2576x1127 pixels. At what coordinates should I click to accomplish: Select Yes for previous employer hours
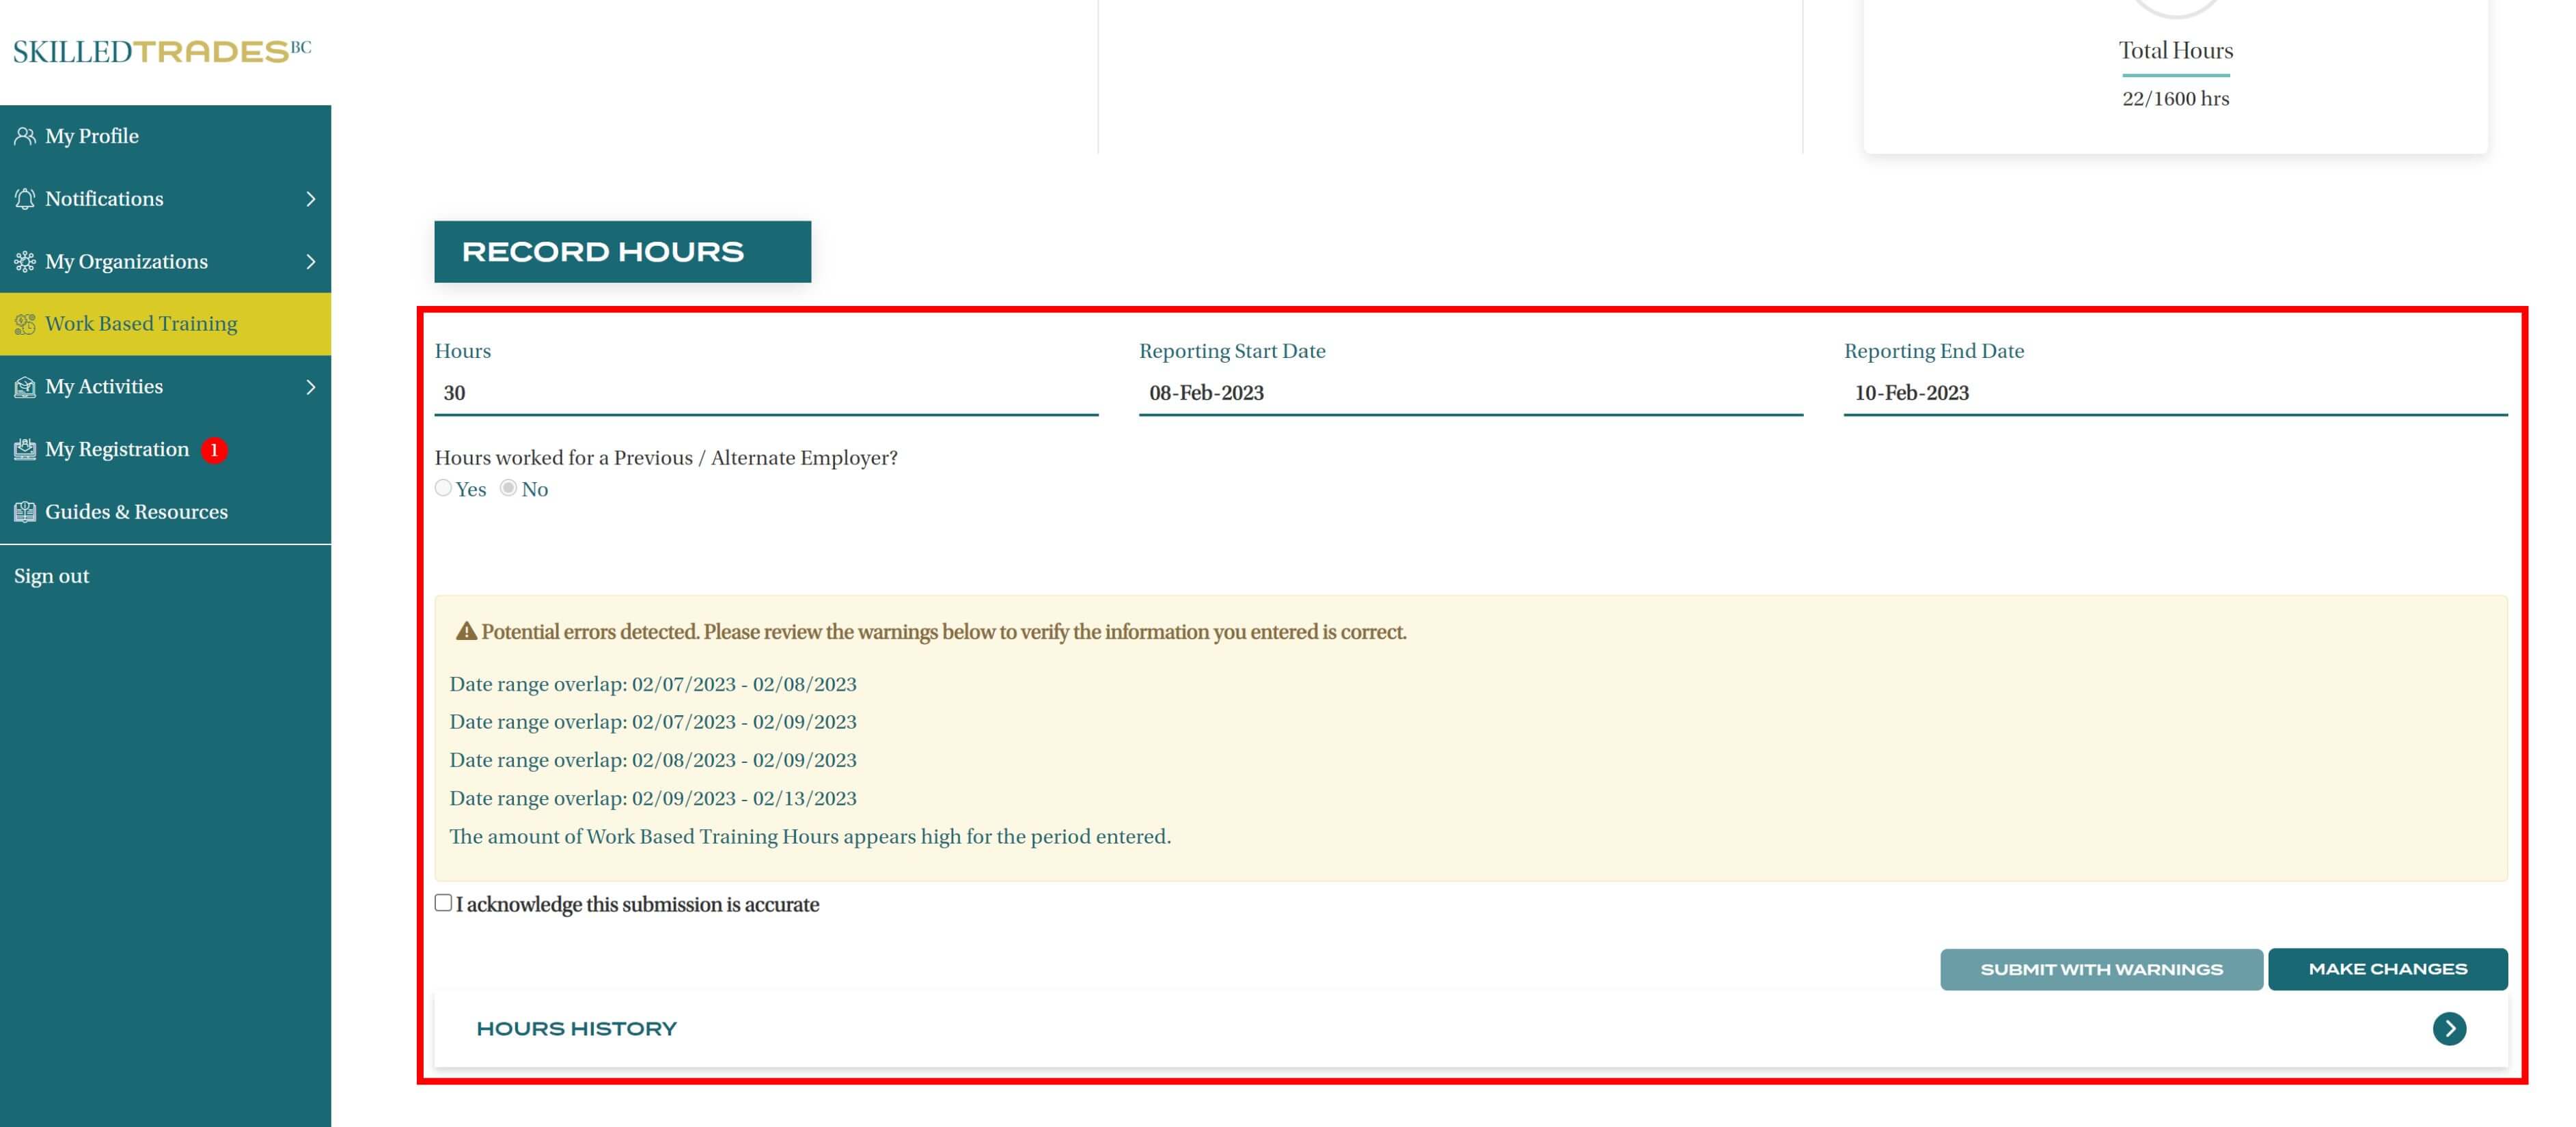443,488
